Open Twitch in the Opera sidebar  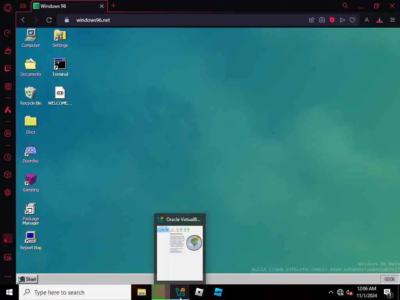8,68
